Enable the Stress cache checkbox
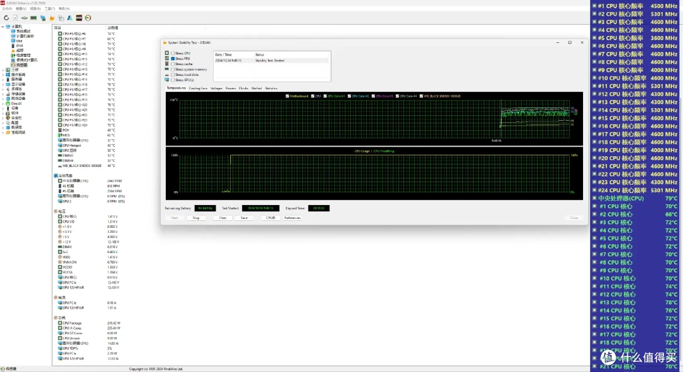Viewport: 683px width, 372px height. click(x=173, y=64)
